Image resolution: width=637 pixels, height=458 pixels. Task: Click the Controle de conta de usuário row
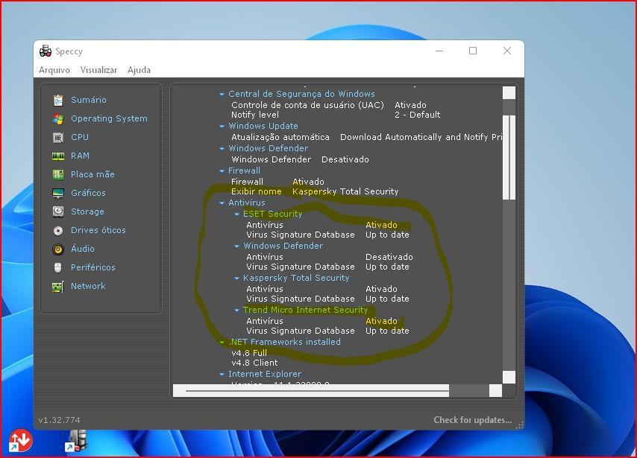click(x=329, y=105)
